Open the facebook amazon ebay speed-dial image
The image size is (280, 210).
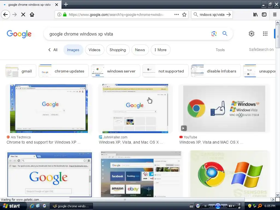point(141,174)
